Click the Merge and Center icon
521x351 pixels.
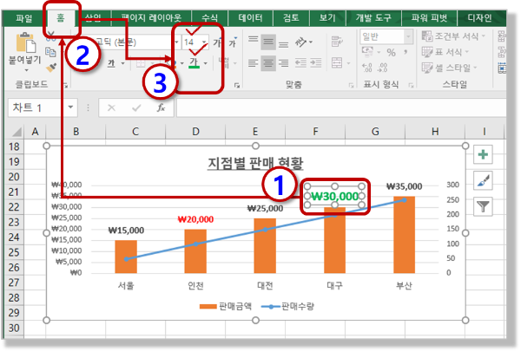point(337,63)
